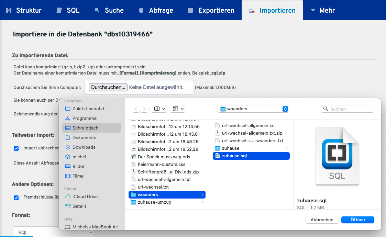Click the back navigation arrow in file dialog
386x237 pixels.
click(x=136, y=109)
